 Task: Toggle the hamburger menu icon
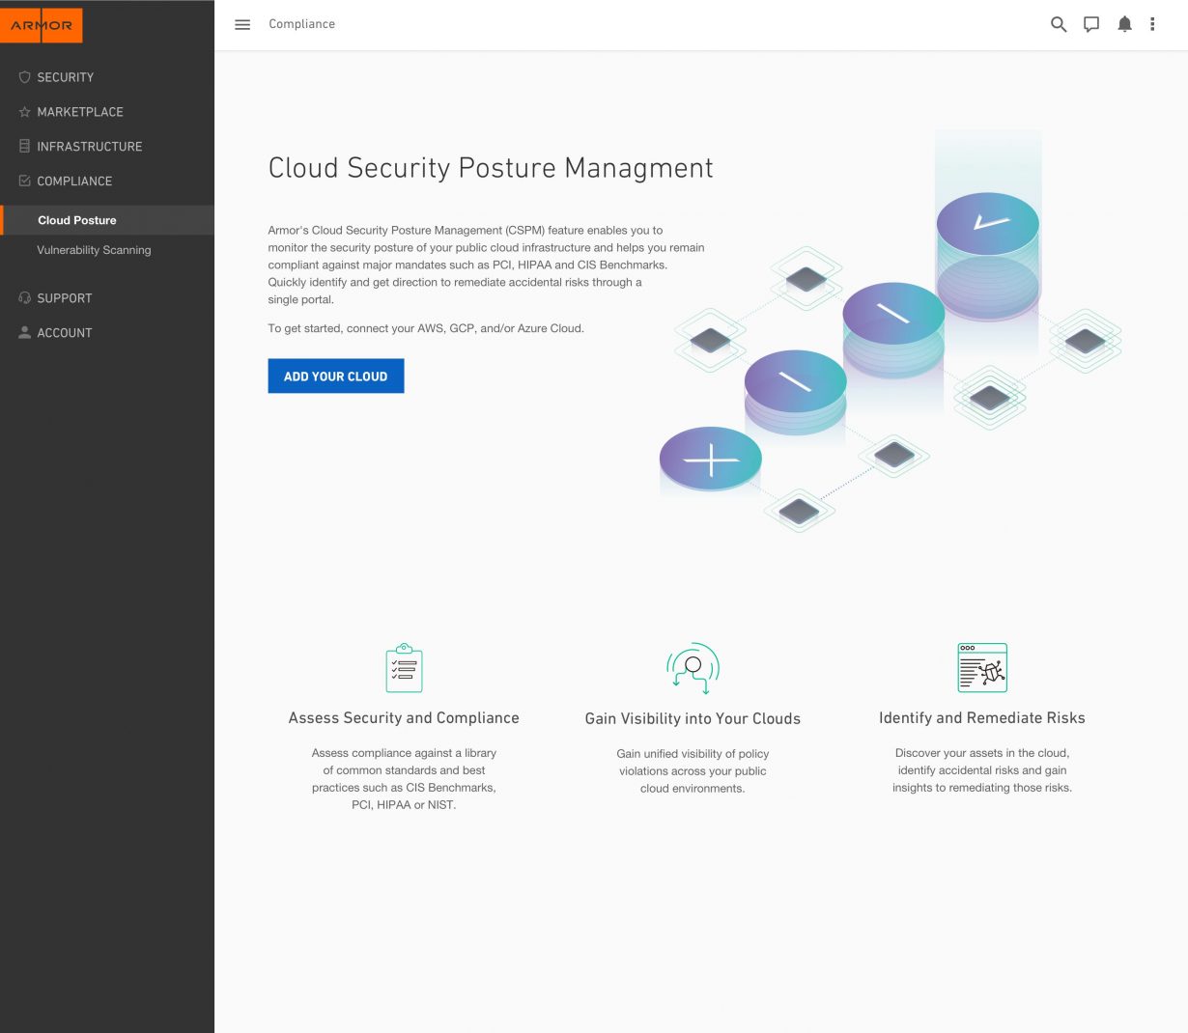[242, 24]
